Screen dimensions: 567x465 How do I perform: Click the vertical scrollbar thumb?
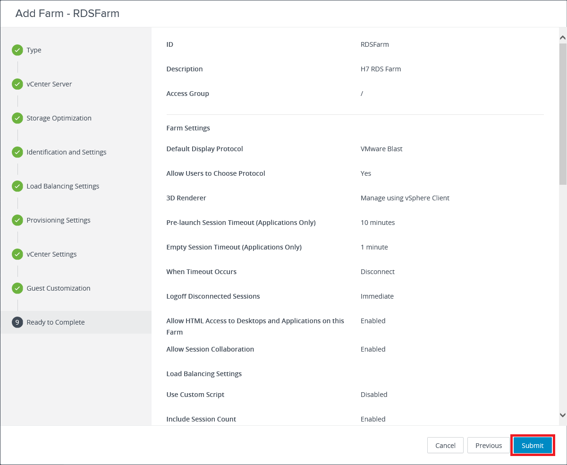pyautogui.click(x=562, y=113)
